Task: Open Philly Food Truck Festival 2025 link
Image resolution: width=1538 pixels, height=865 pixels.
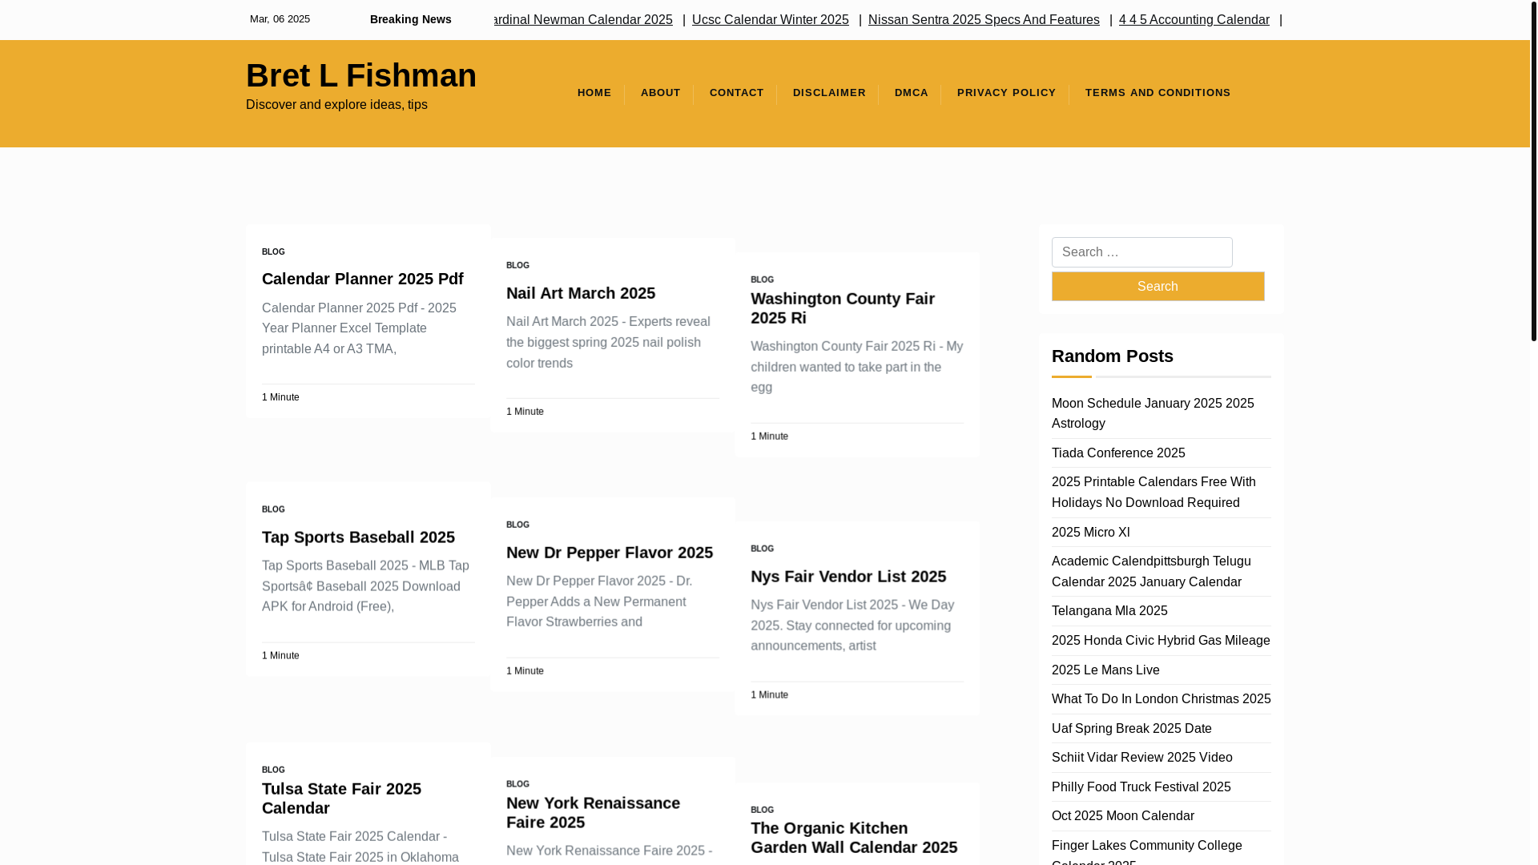Action: [x=1141, y=787]
